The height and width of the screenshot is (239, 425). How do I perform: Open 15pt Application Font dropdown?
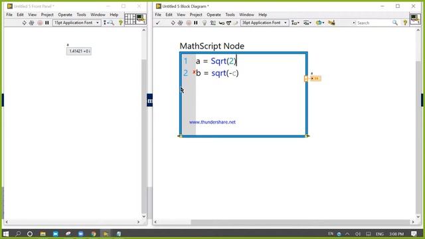(x=77, y=23)
